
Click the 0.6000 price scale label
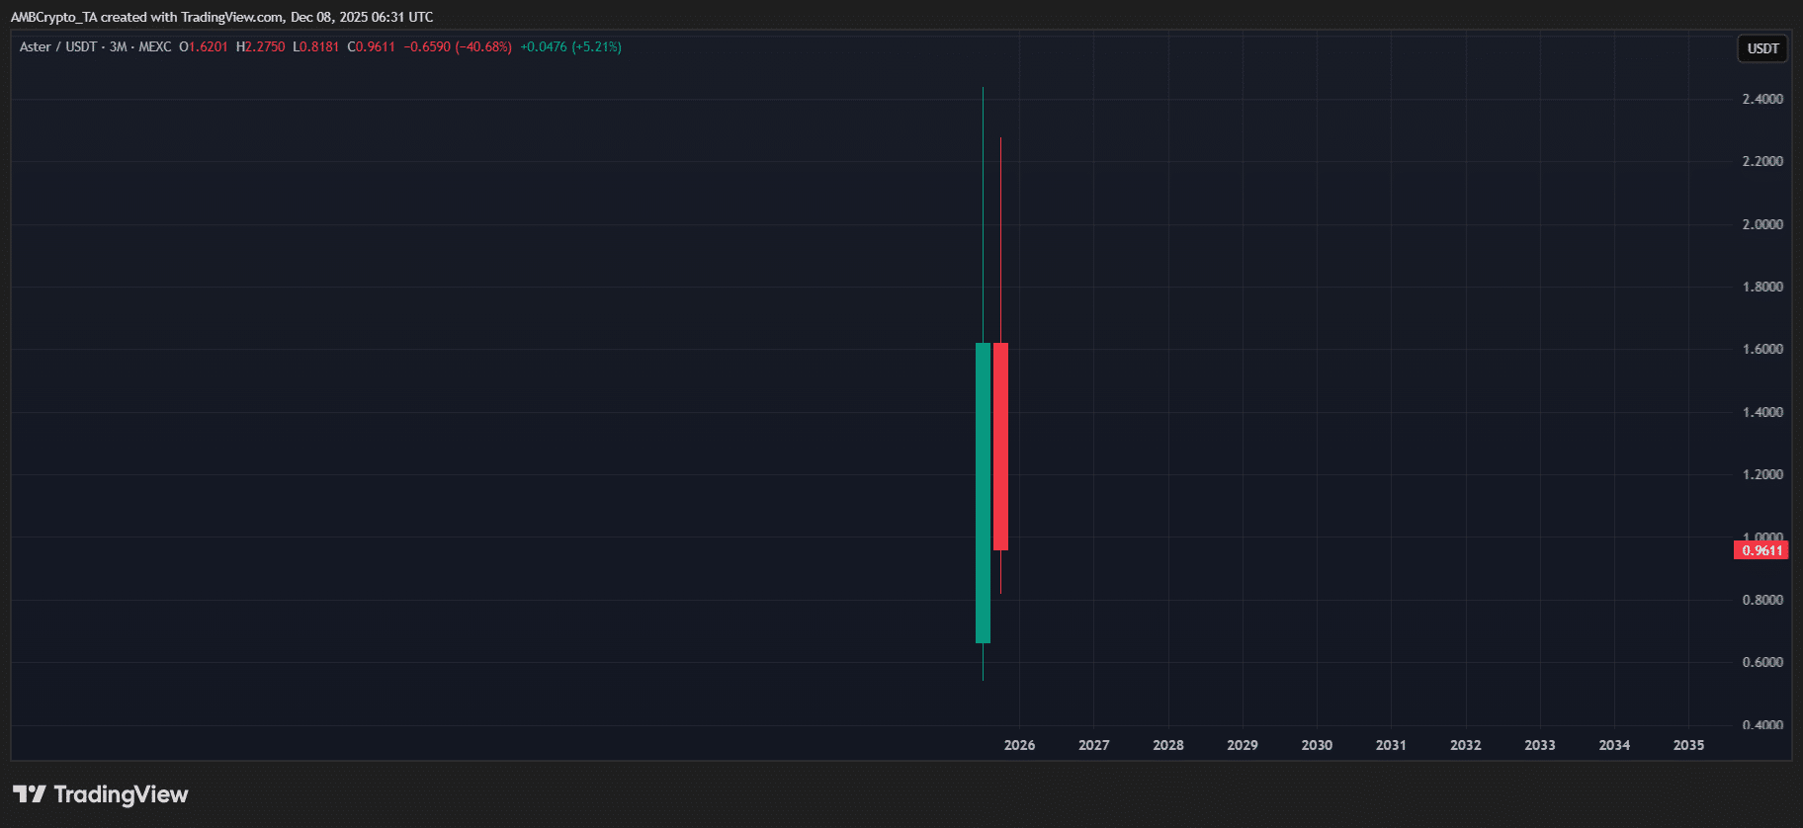click(1762, 662)
